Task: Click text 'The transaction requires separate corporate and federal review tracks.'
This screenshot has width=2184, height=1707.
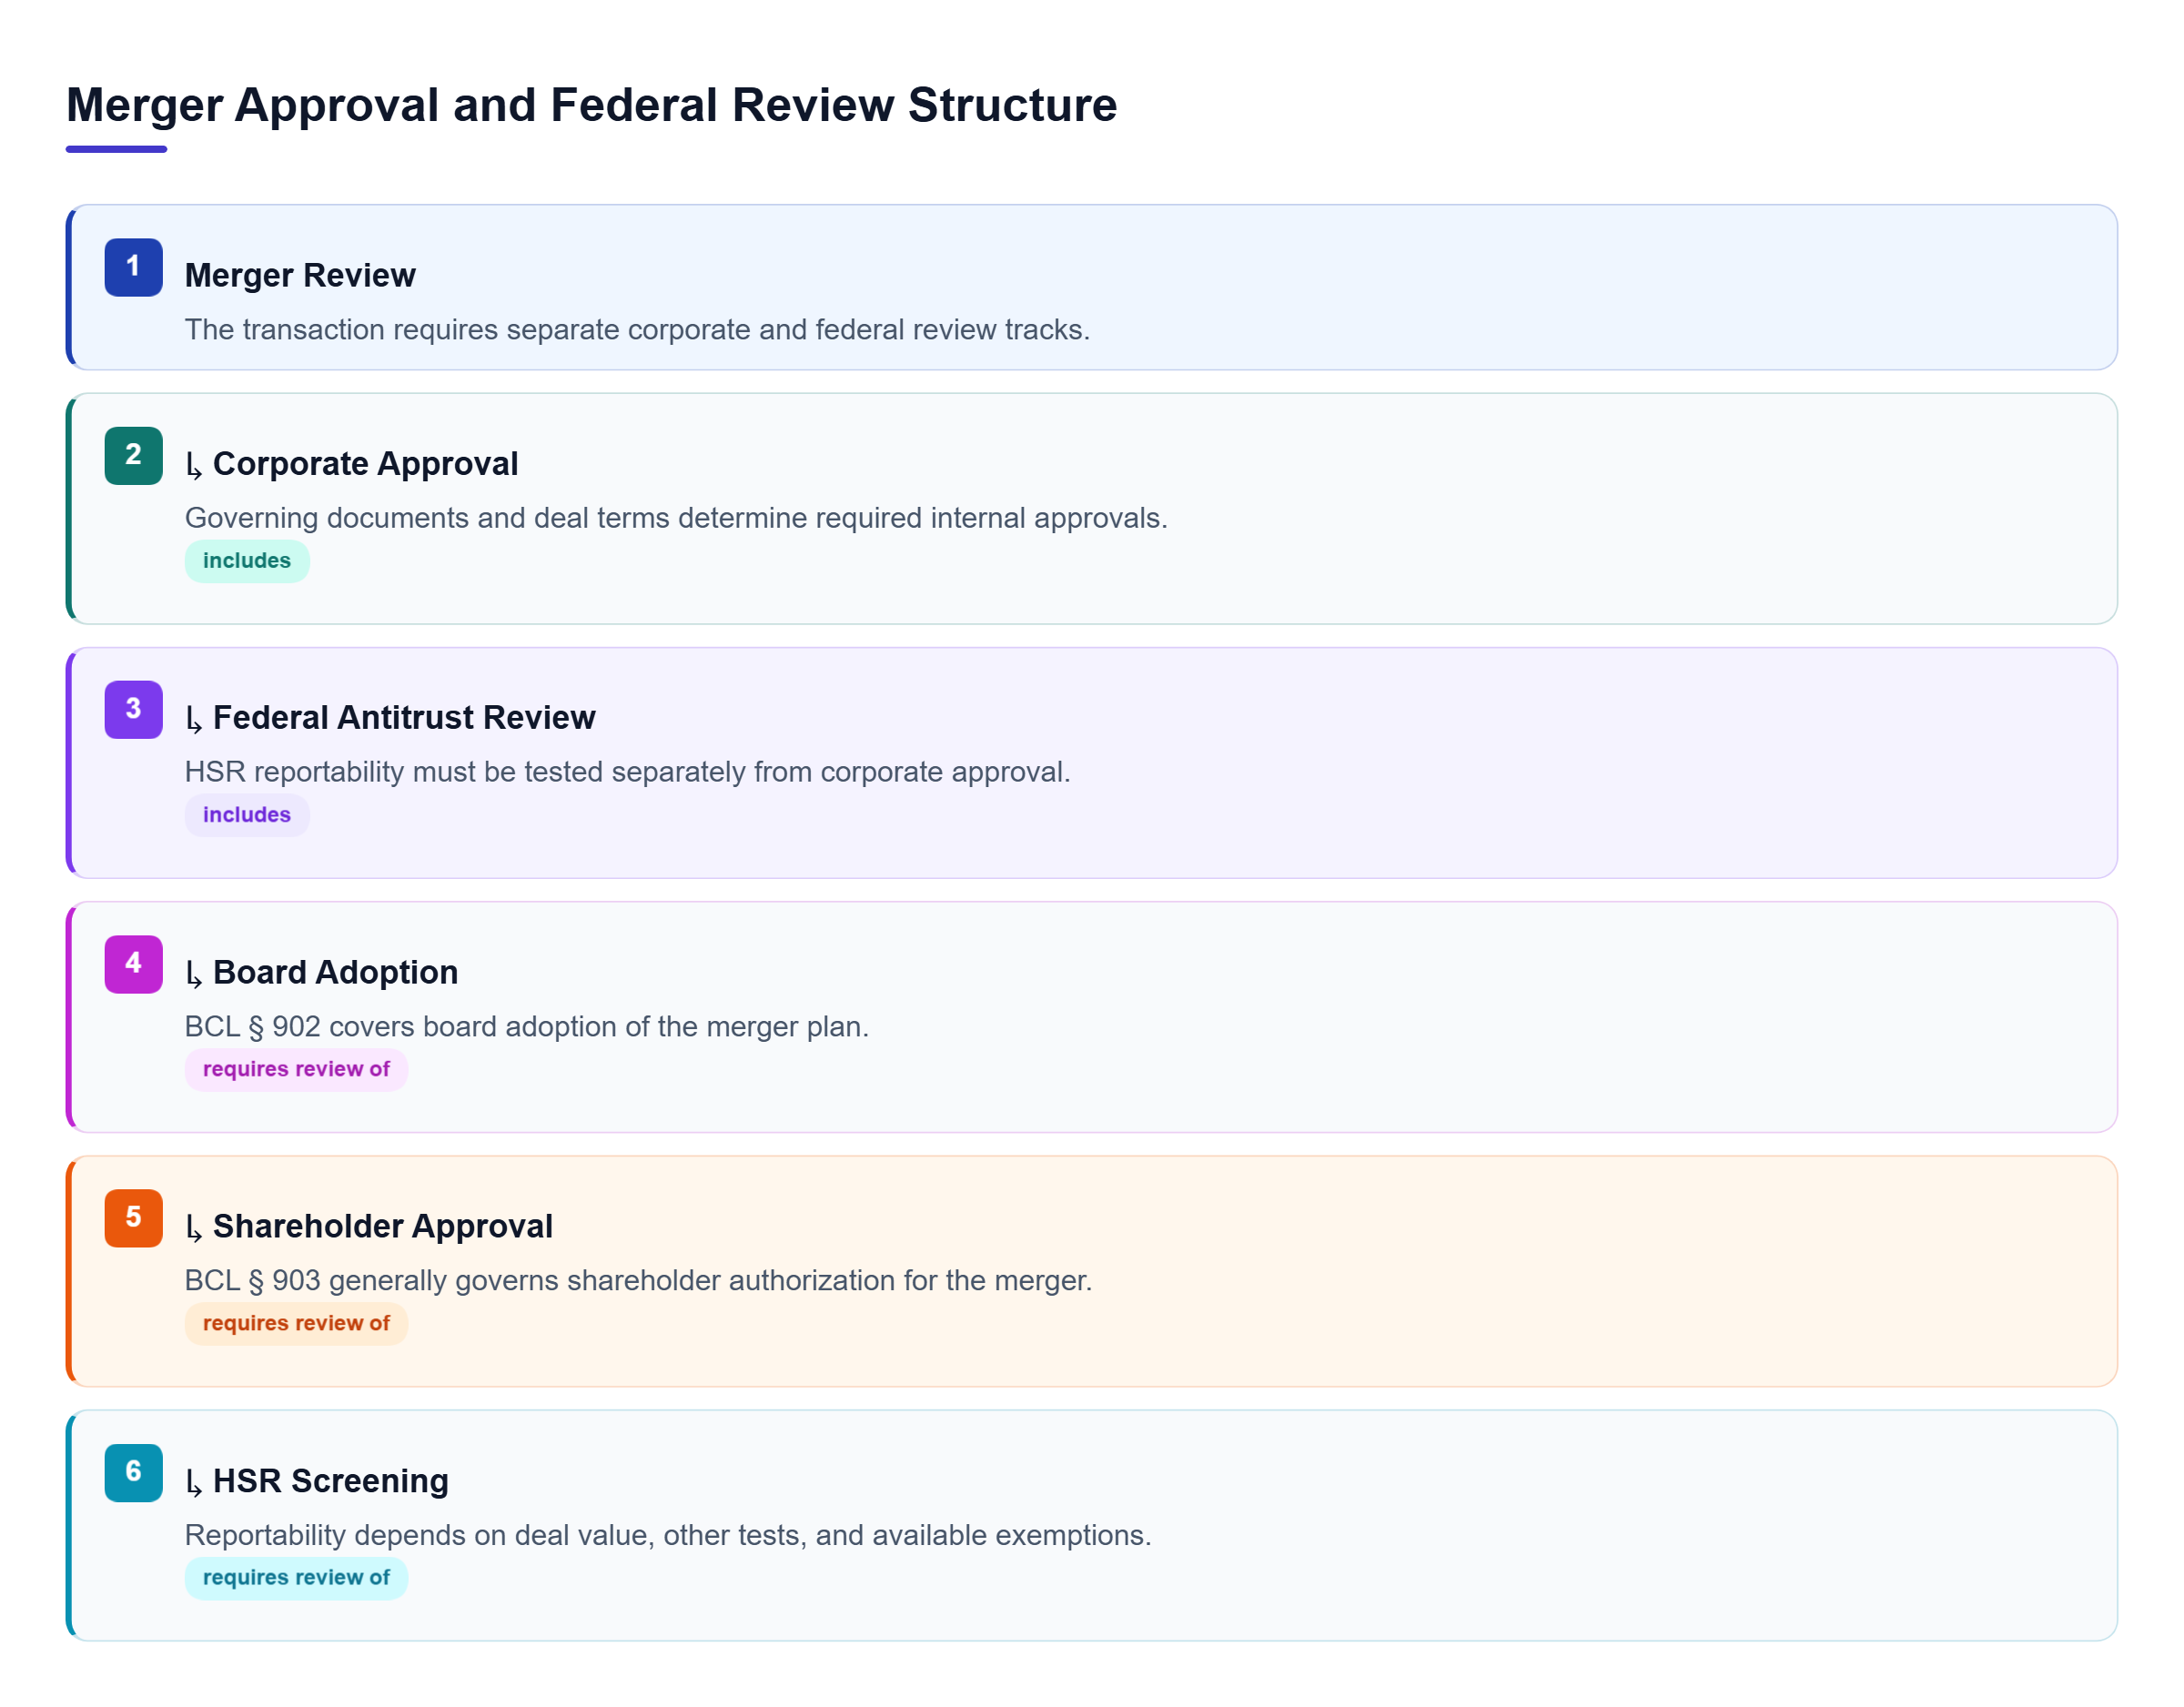Action: coord(637,330)
